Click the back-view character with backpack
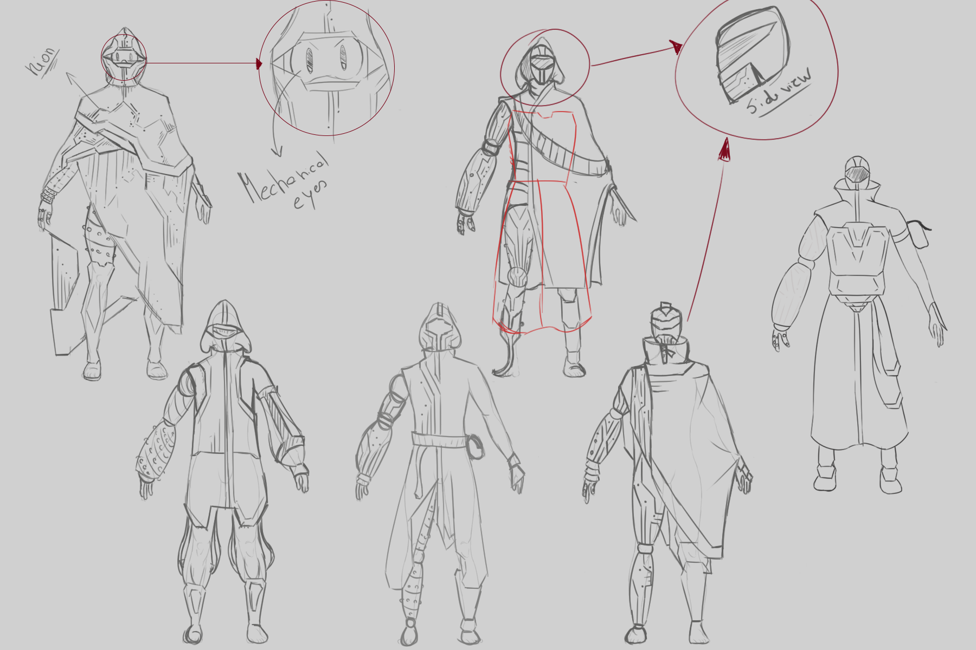The width and height of the screenshot is (976, 650). point(859,325)
